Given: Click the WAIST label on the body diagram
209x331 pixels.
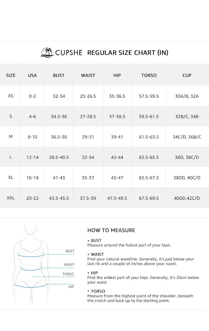Looking at the screenshot, I should (x=69, y=265).
